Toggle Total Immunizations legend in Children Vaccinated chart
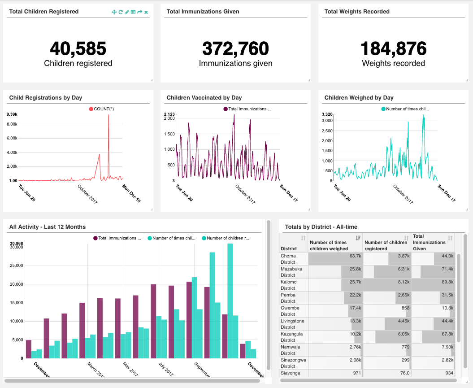The height and width of the screenshot is (388, 473). pos(247,109)
